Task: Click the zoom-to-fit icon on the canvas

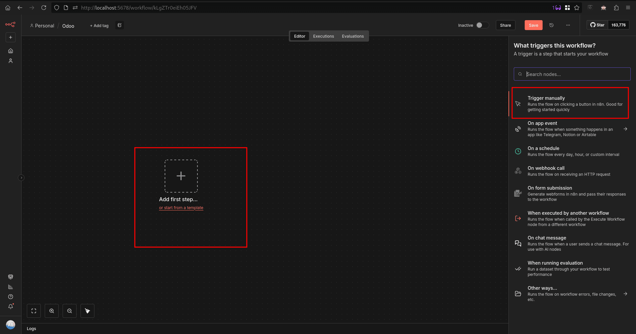Action: point(33,311)
